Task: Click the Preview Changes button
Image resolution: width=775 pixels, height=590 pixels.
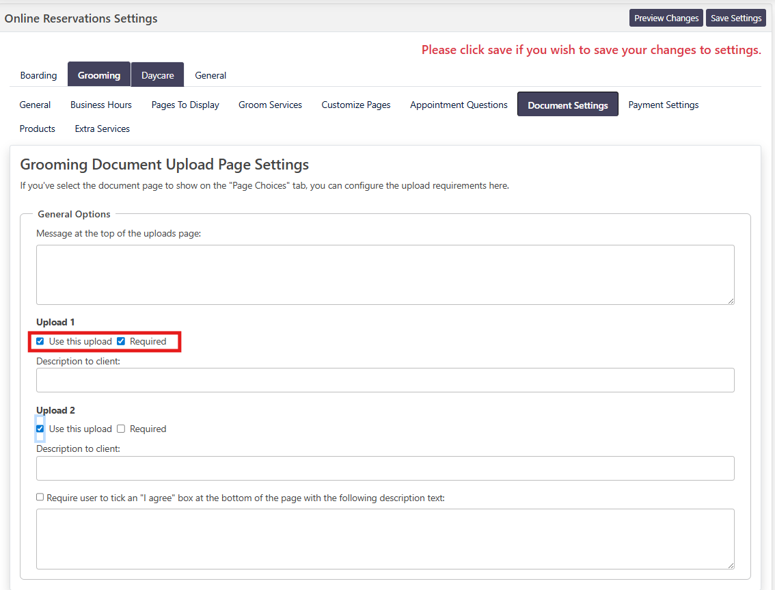Action: click(x=666, y=18)
